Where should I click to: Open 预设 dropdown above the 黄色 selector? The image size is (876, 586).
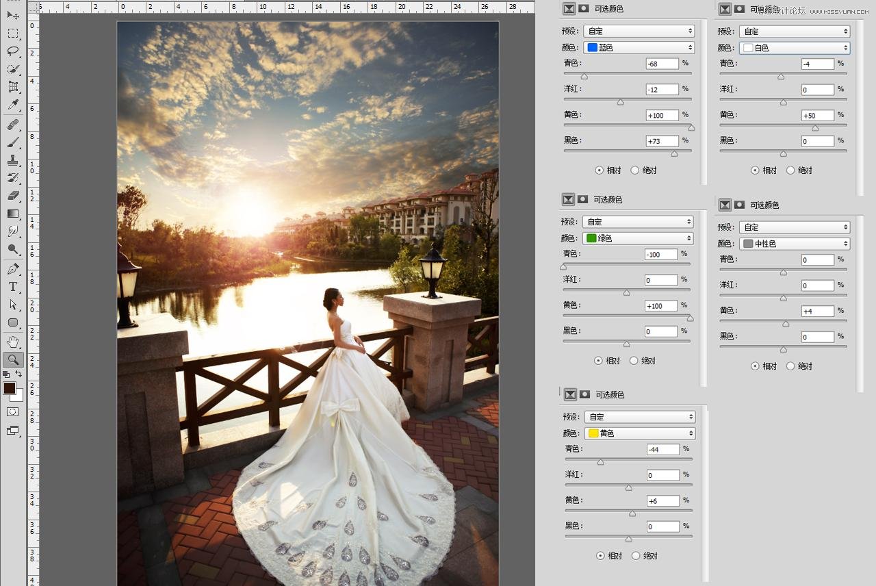coord(640,417)
